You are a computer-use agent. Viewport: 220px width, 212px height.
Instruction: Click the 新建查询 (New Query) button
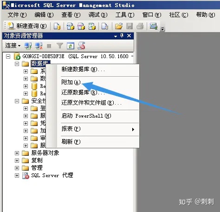tap(27, 26)
